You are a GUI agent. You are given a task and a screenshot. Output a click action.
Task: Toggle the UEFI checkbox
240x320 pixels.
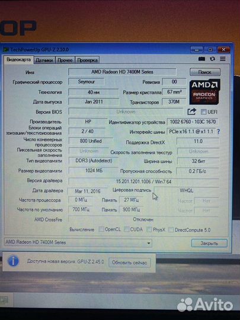coord(203,111)
